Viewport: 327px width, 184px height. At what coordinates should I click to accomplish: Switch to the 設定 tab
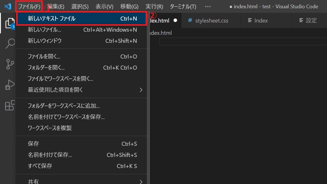pyautogui.click(x=310, y=21)
